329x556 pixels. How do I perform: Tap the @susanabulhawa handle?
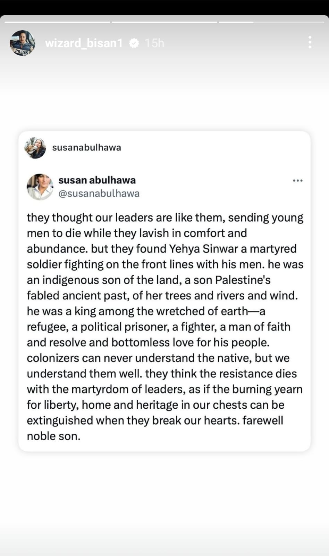click(x=99, y=193)
